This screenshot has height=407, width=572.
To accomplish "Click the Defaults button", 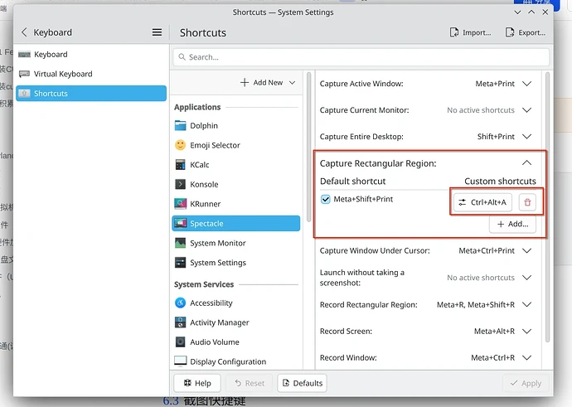I will tap(302, 384).
